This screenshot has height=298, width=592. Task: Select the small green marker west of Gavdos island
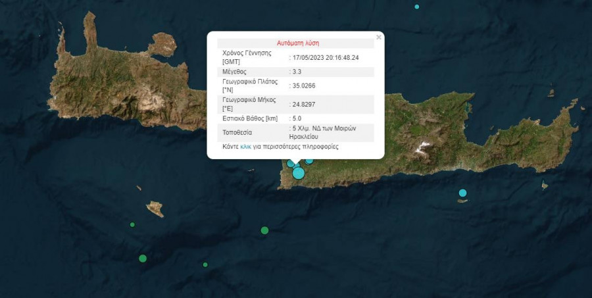(132, 224)
